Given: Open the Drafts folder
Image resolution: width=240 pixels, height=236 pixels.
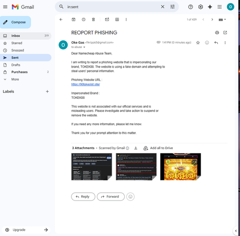Looking at the screenshot, I should click(25, 65).
